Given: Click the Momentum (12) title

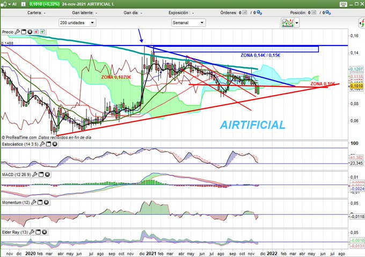Looking at the screenshot, I should [16, 203].
